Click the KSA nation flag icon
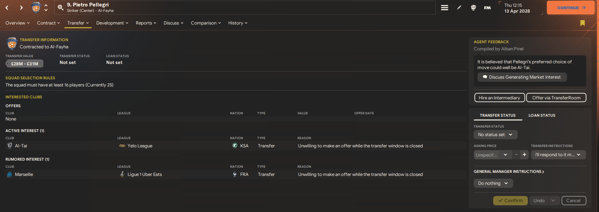Viewport: 599px width, 212px height. point(234,146)
